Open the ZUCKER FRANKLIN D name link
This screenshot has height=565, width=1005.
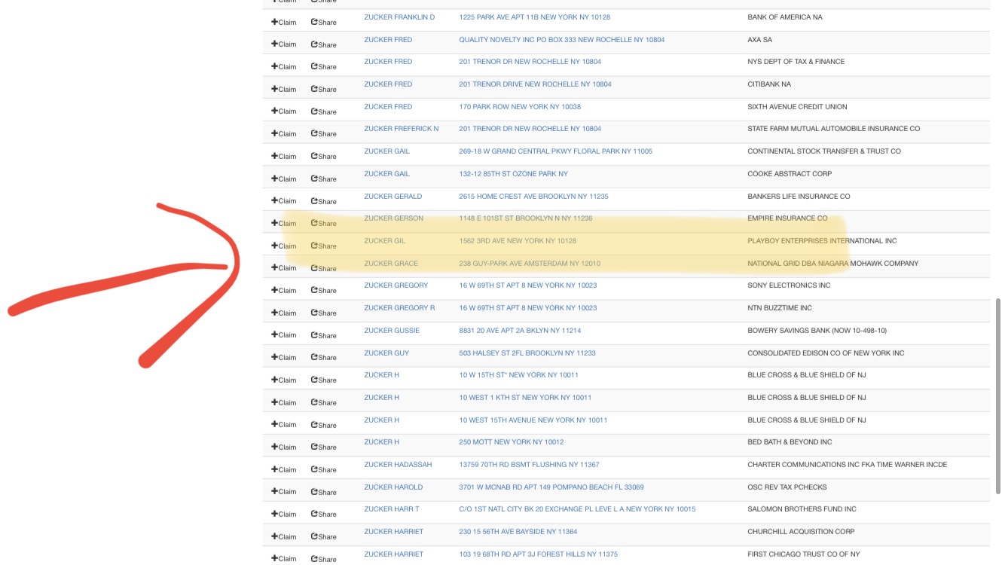coord(399,17)
